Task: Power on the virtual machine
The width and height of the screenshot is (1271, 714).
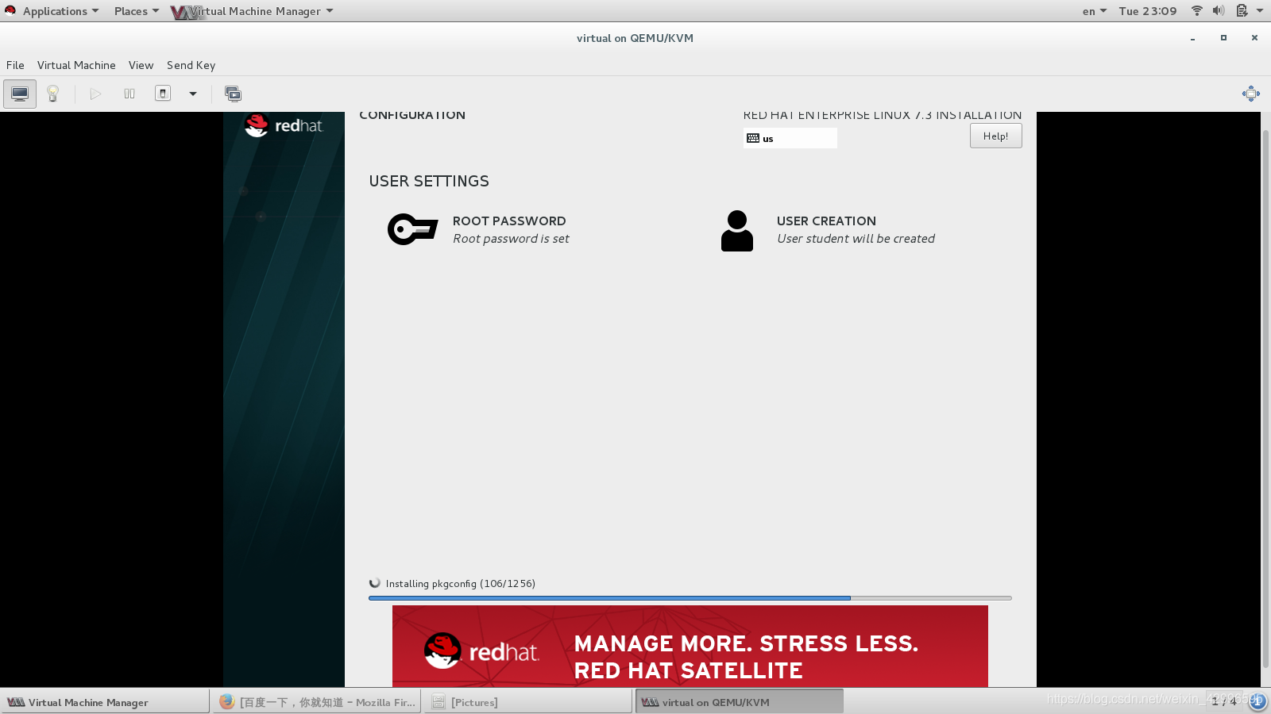Action: coord(95,94)
